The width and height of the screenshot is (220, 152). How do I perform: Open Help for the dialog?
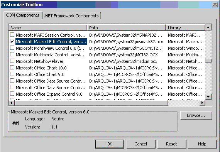[202, 144]
